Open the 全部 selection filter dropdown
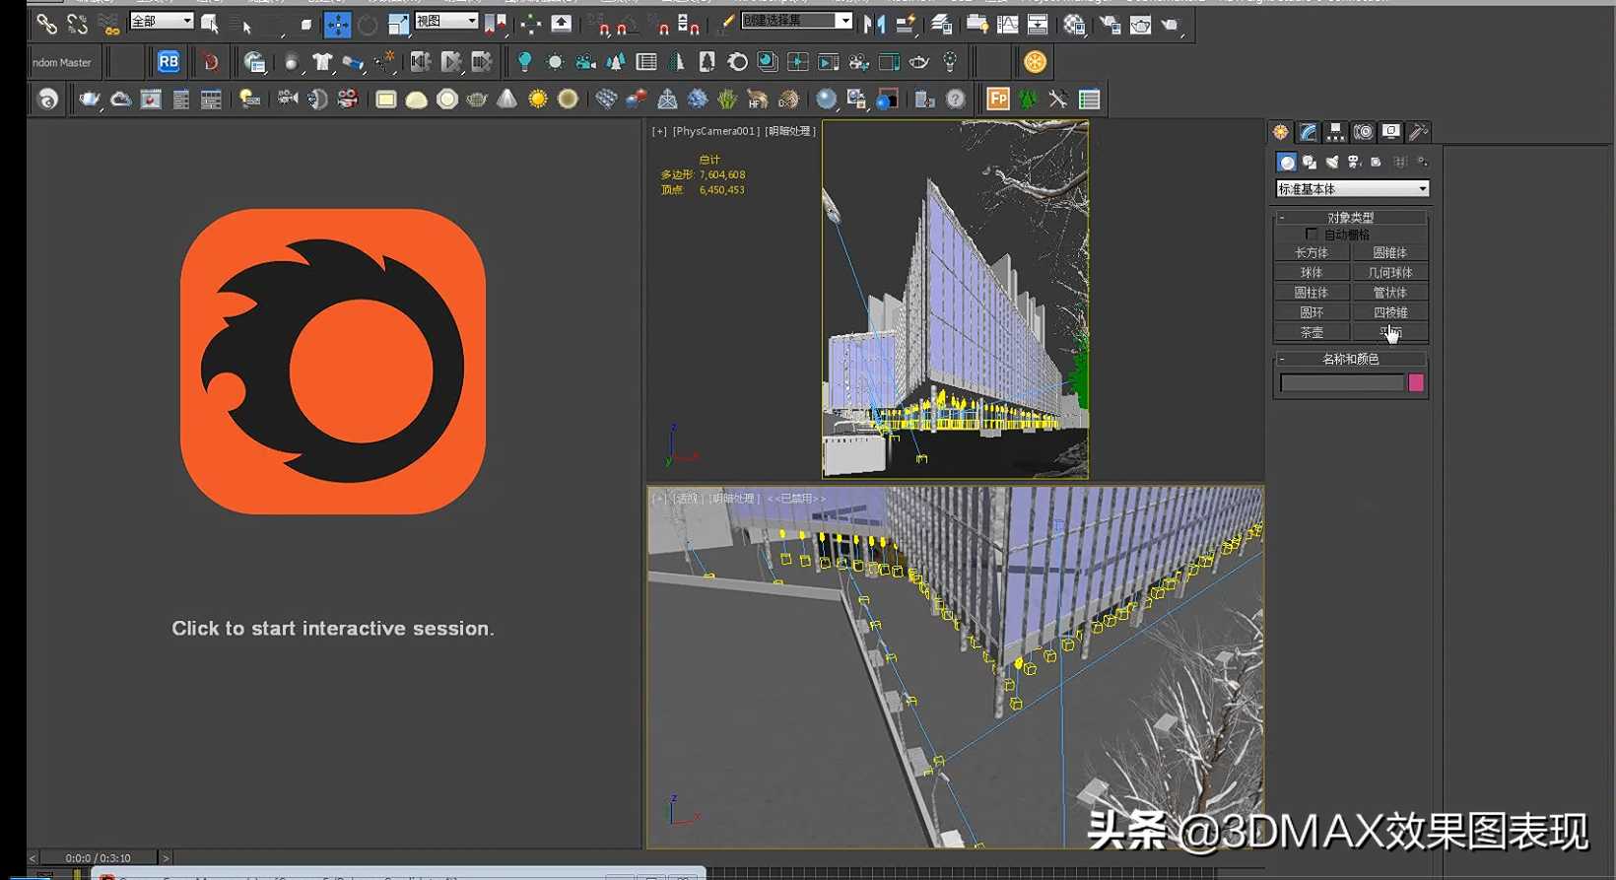The width and height of the screenshot is (1616, 880). click(162, 21)
